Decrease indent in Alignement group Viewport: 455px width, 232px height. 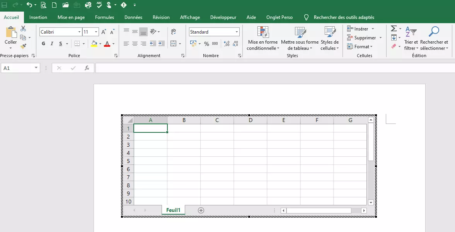(153, 44)
